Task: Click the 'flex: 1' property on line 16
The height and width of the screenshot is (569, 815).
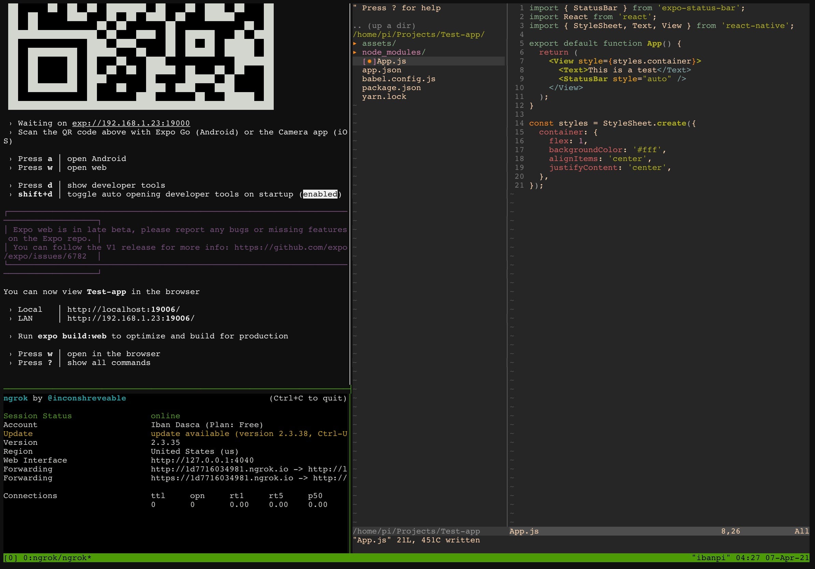Action: (x=566, y=141)
